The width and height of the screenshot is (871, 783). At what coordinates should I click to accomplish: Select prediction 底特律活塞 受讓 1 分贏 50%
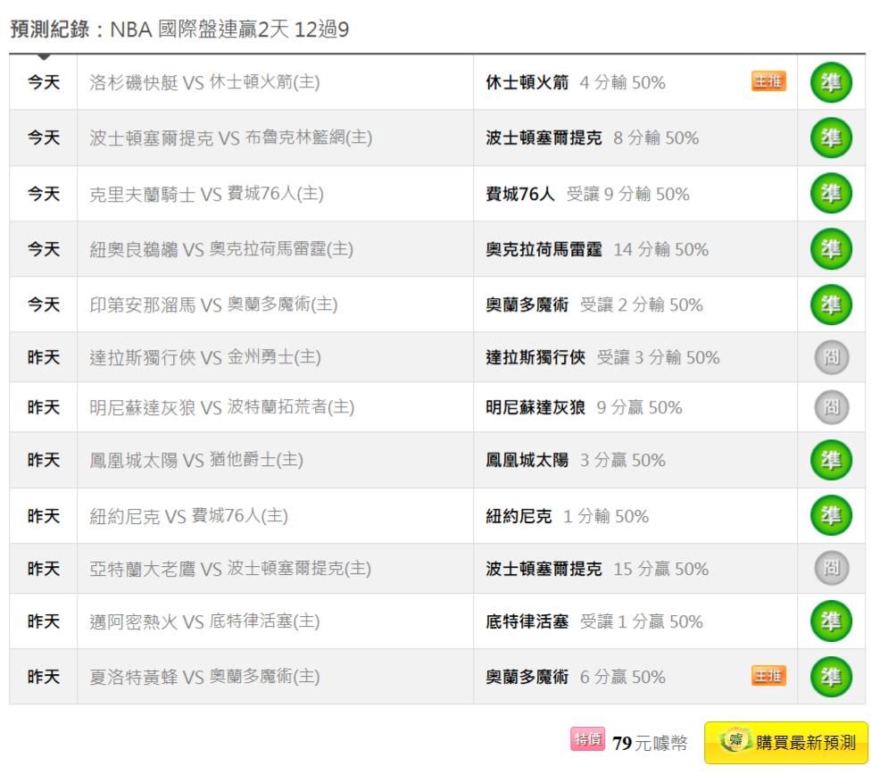coord(594,621)
